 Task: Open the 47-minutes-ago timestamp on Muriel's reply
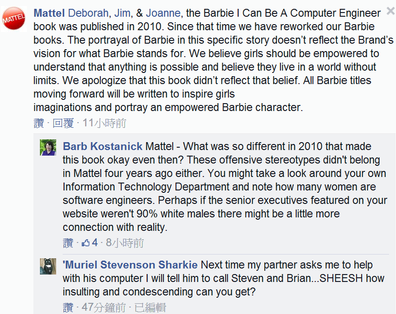104,307
